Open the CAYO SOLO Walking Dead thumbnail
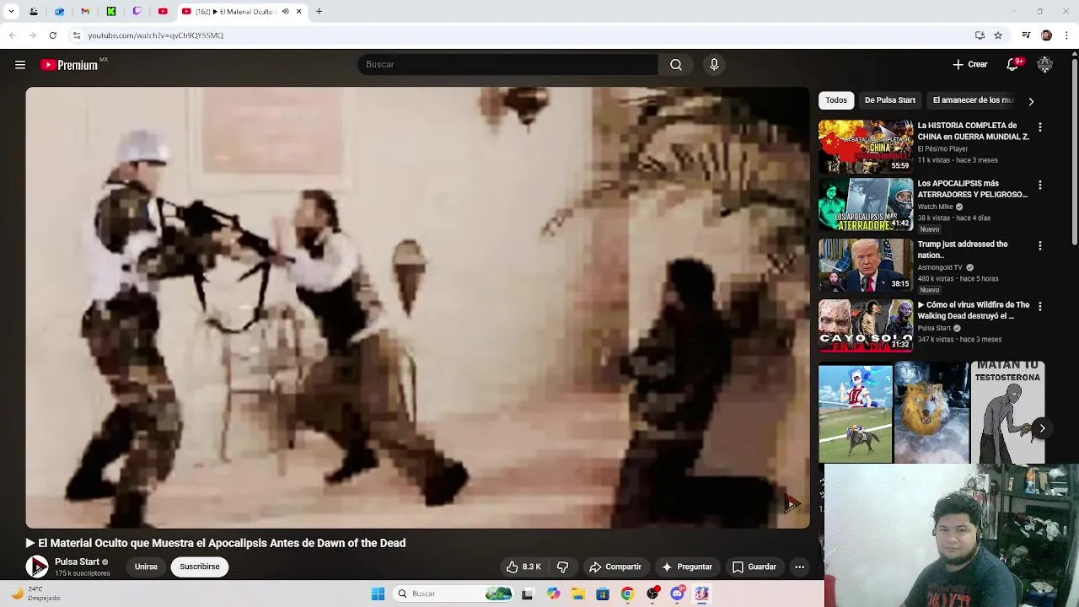 click(866, 325)
